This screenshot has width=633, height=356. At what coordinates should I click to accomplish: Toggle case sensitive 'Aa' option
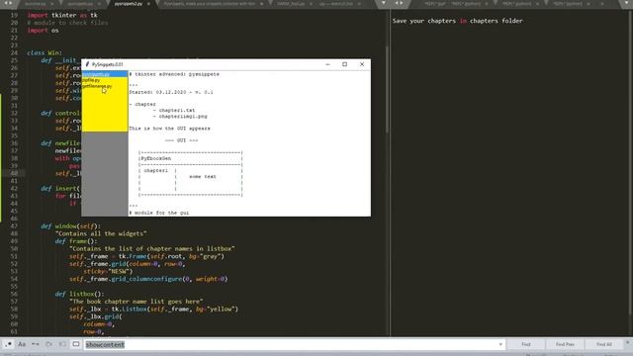22,344
